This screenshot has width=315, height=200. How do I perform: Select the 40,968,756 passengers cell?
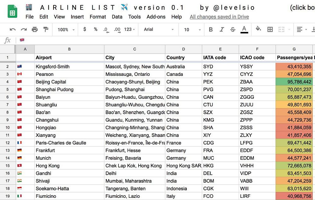pos(294,196)
